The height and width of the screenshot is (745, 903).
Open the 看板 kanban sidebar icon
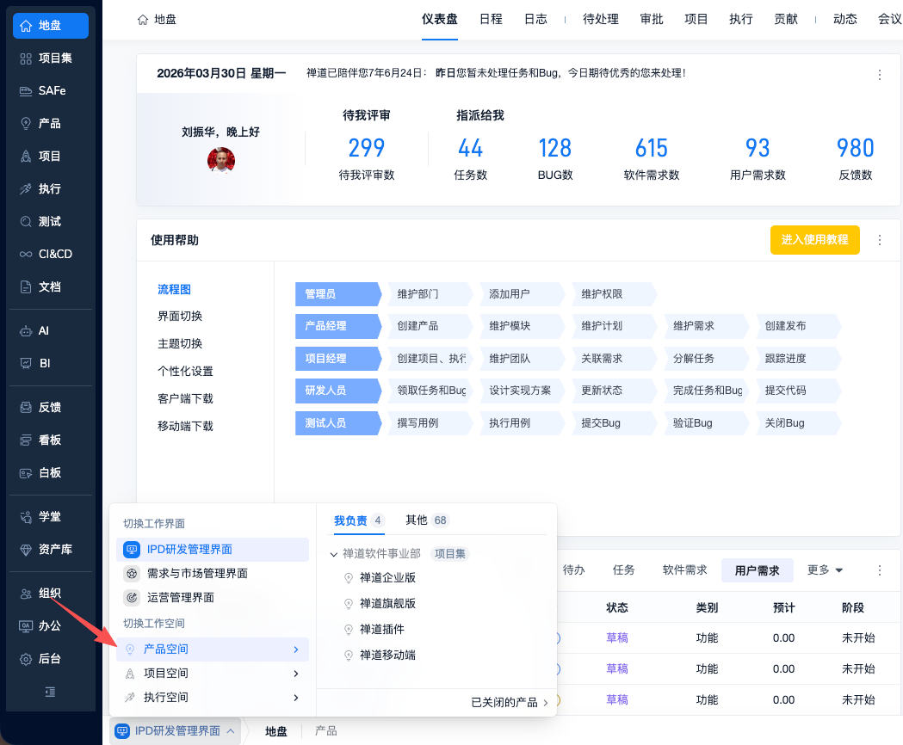26,440
